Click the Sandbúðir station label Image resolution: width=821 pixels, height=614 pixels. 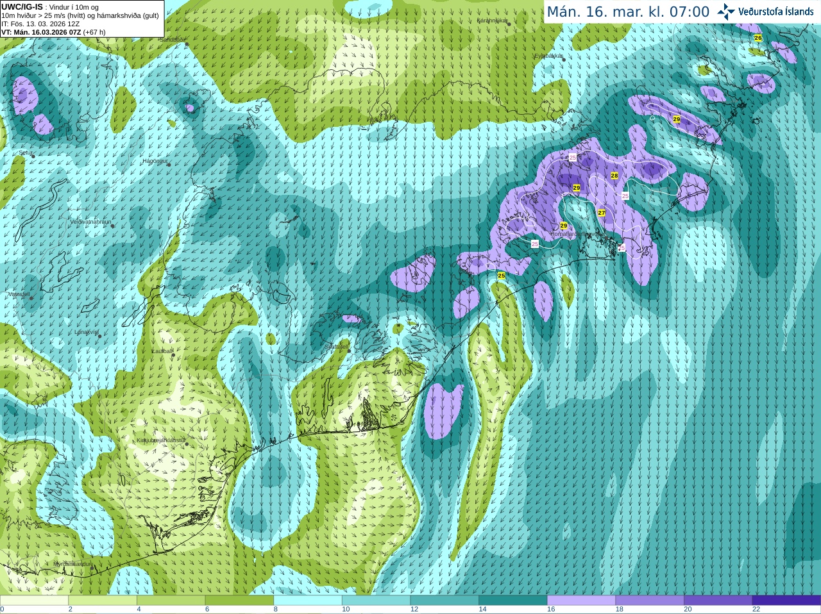coord(173,40)
